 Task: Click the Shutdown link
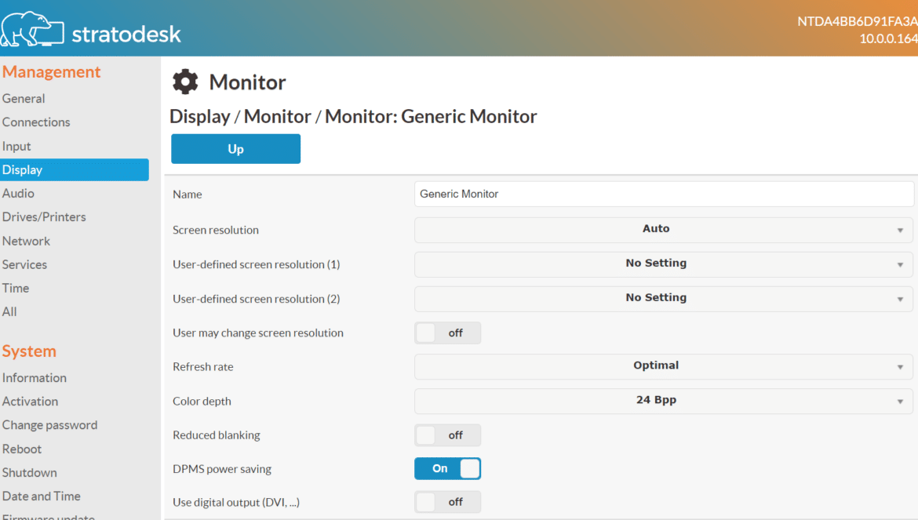pos(29,472)
